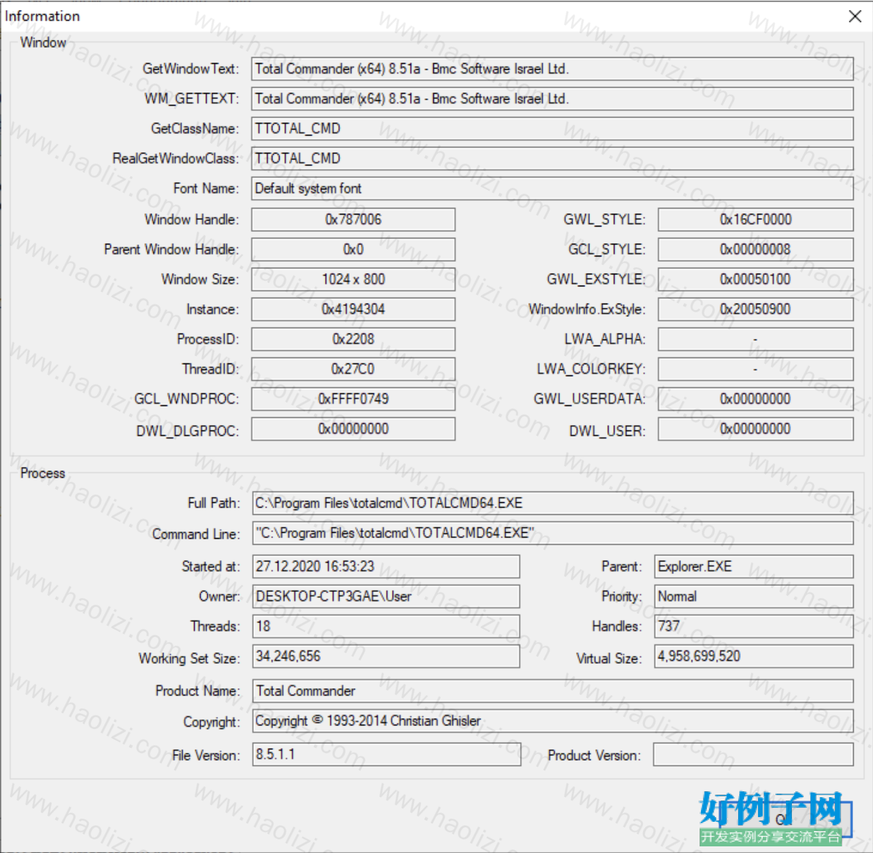Click the Working Set Size field
This screenshot has width=873, height=853.
tap(386, 656)
